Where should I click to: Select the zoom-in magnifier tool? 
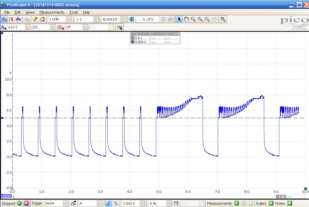pos(200,19)
